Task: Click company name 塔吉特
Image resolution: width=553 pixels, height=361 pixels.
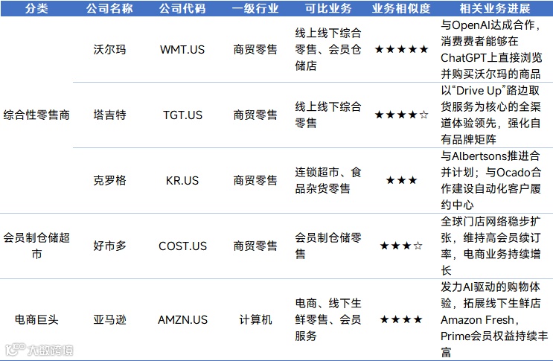Action: pyautogui.click(x=109, y=115)
